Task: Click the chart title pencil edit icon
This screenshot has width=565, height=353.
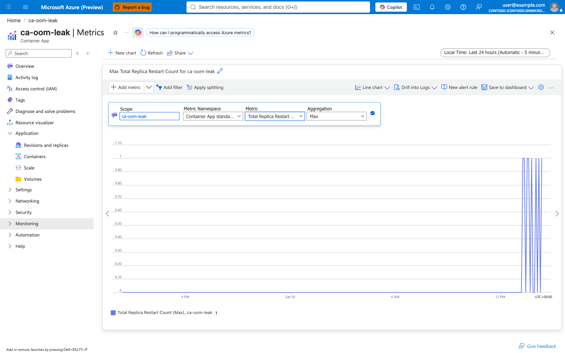Action: click(x=220, y=71)
